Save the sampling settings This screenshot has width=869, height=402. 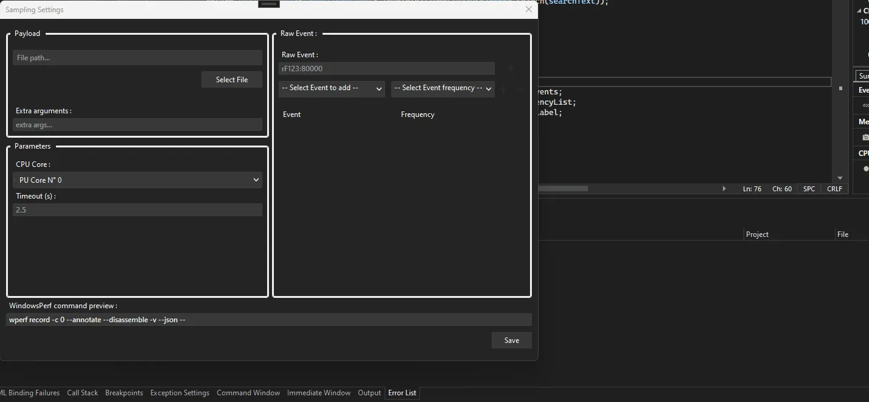pos(511,340)
